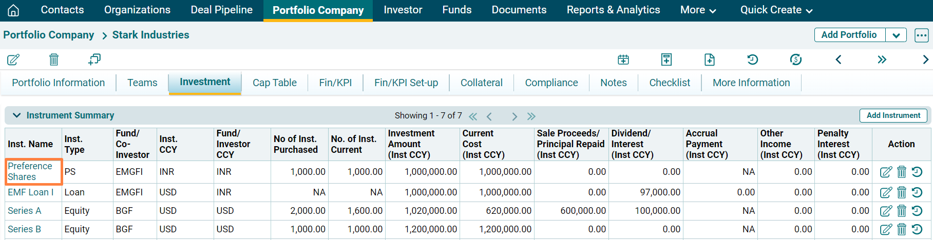Image resolution: width=933 pixels, height=240 pixels.
Task: Click the add document icon in toolbar
Action: tap(709, 59)
